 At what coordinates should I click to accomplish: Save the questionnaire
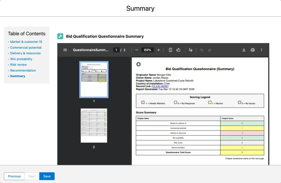[47, 176]
